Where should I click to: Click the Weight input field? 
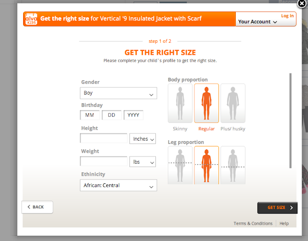pyautogui.click(x=103, y=161)
